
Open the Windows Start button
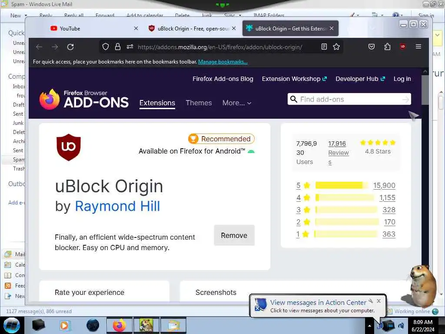[x=11, y=325]
